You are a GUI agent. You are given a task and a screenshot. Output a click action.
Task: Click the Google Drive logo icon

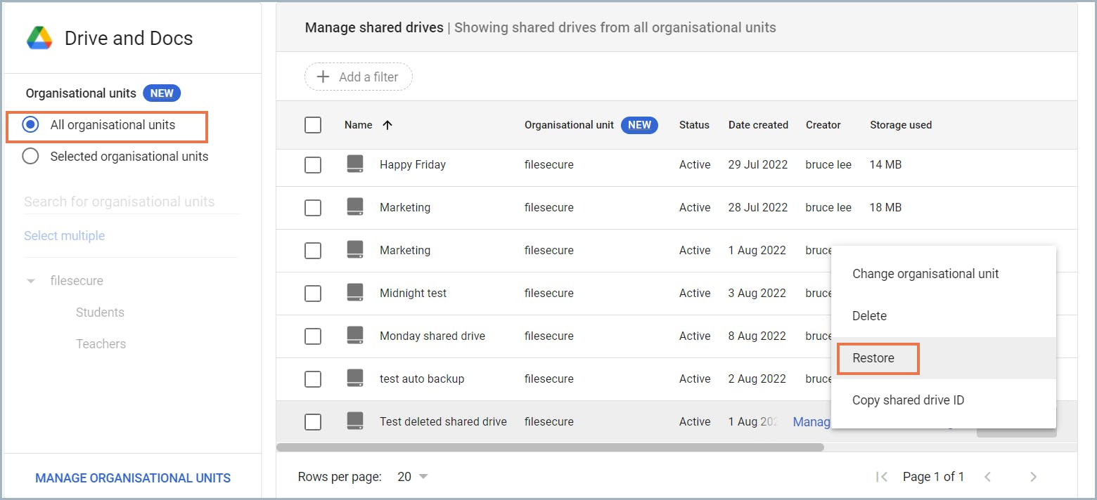point(39,38)
